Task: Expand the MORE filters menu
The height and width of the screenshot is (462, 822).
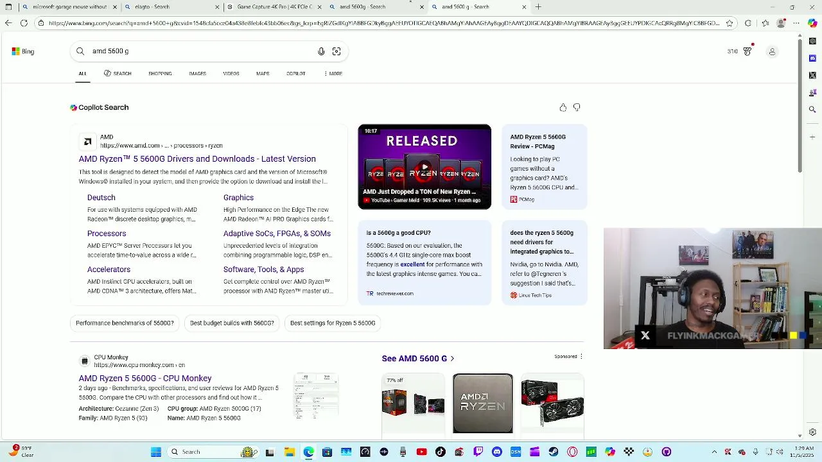Action: 333,74
